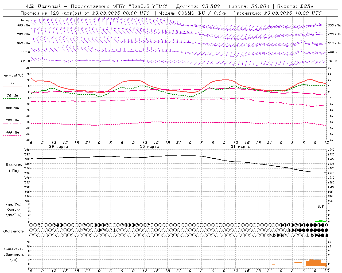Click the "30 марта" date label
Image resolution: width=342 pixels, height=273 pixels.
pos(149,147)
